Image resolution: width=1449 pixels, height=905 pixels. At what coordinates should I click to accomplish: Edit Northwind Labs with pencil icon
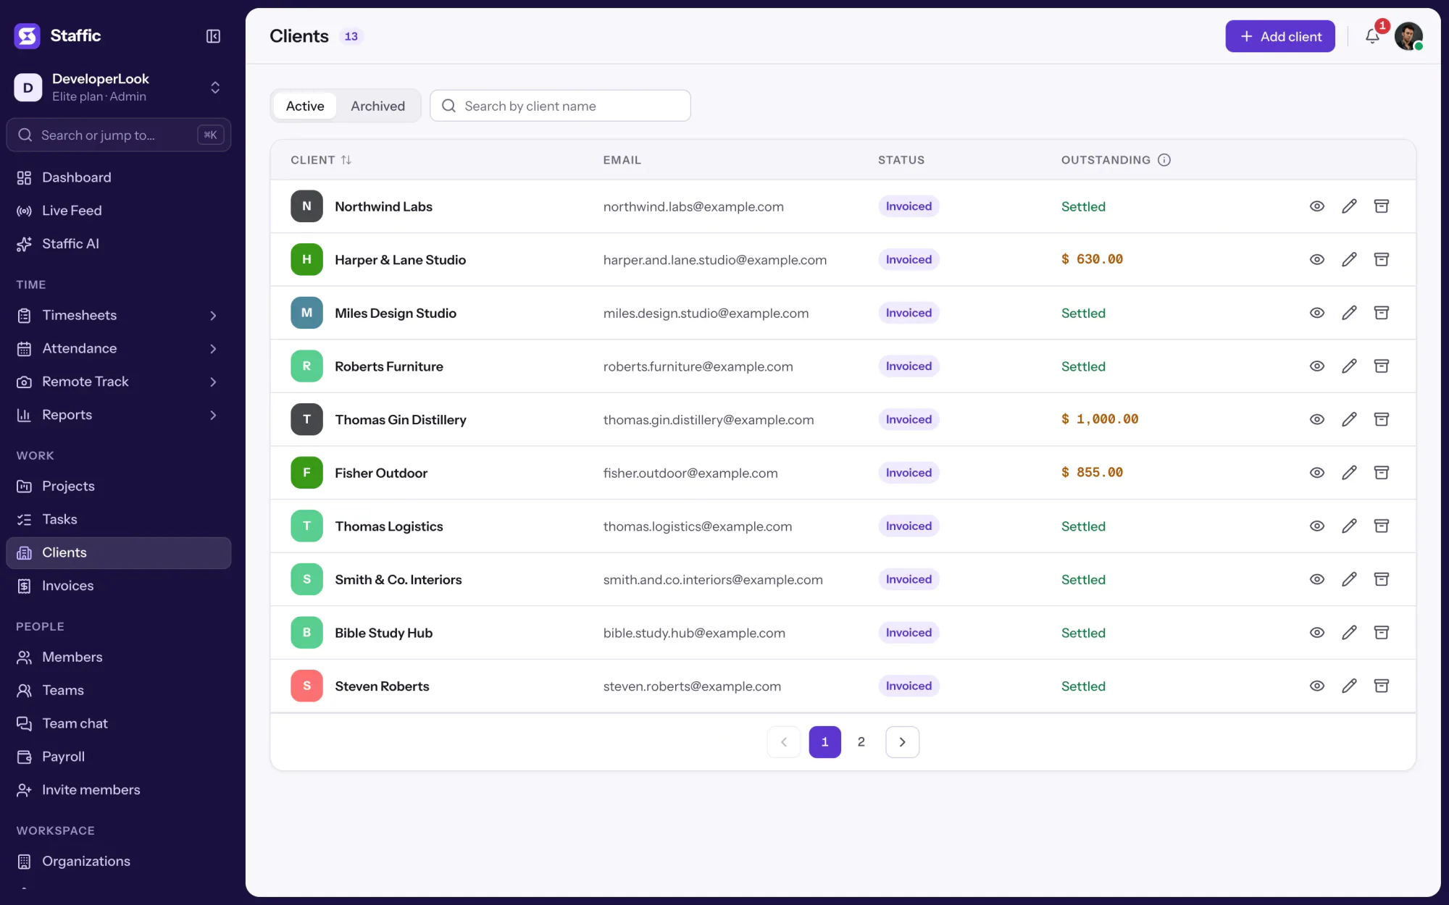(1349, 206)
